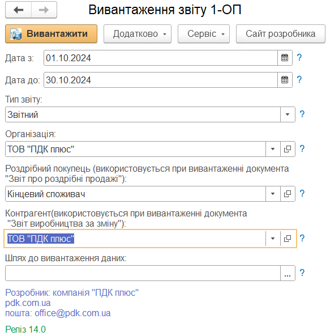Open calendar picker for Дата до
The image size is (326, 336).
point(285,80)
